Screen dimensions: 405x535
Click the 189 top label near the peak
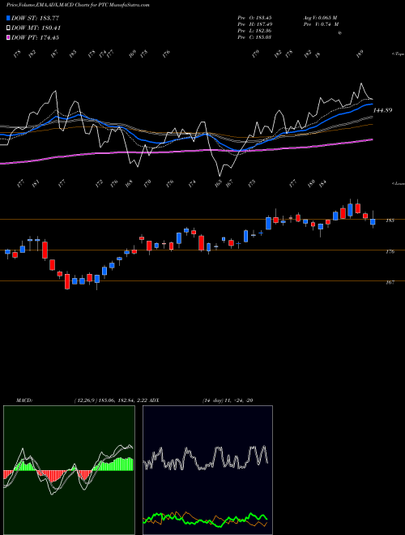point(360,54)
